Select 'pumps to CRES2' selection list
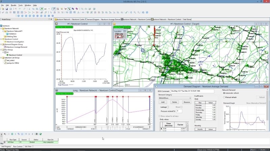The height and width of the screenshot is (151, 270). pos(13,63)
